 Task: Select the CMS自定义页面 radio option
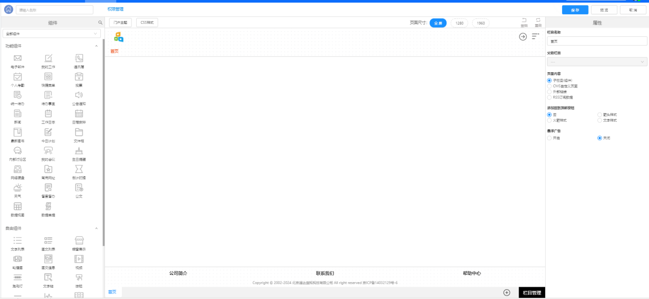point(549,86)
